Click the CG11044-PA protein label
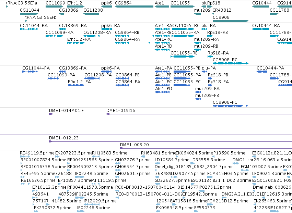This screenshot has height=213, width=292. click(x=36, y=68)
